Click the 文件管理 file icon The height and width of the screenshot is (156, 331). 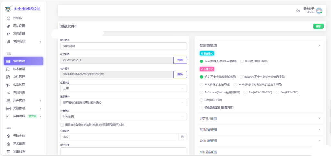click(8, 77)
